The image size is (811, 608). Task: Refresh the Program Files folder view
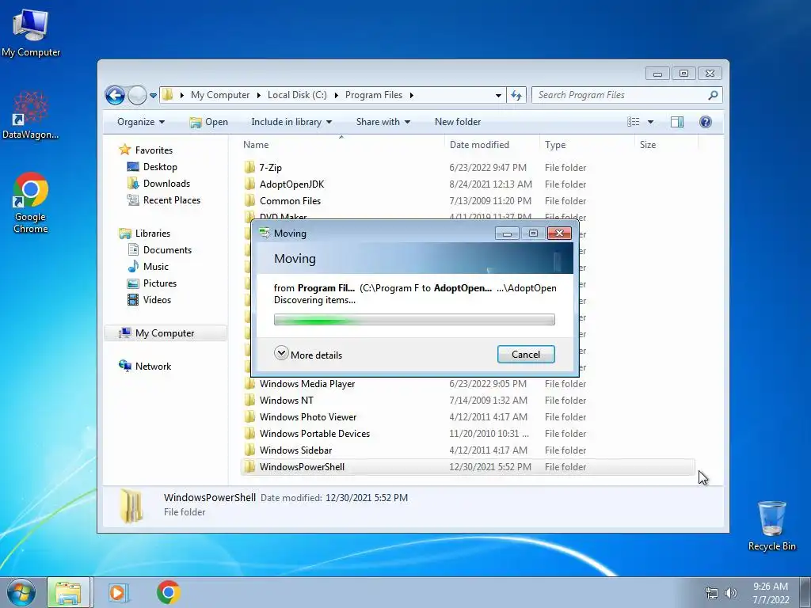(516, 95)
